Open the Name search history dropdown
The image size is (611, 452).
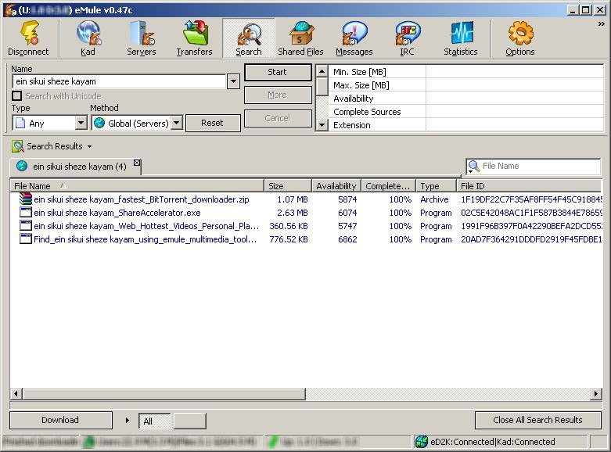[233, 81]
